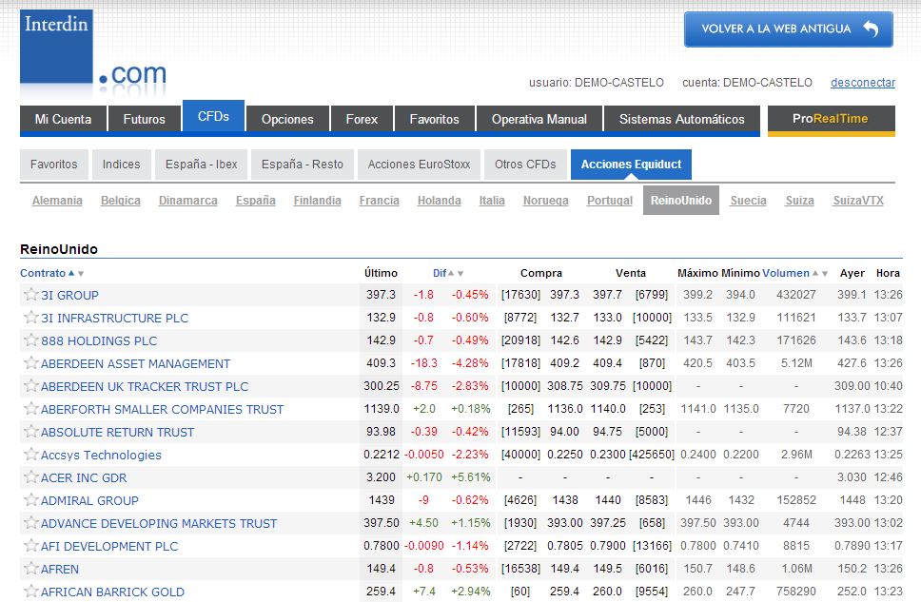Choose the Belgica country link
The image size is (921, 602).
click(x=121, y=201)
